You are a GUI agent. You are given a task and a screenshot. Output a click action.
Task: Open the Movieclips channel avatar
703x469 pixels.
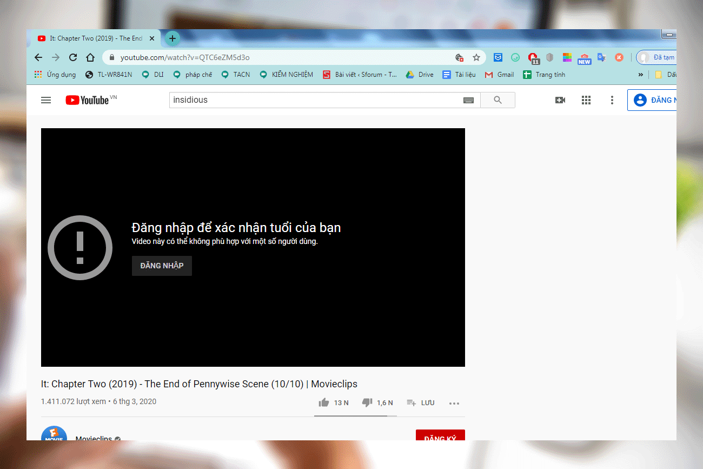point(54,433)
